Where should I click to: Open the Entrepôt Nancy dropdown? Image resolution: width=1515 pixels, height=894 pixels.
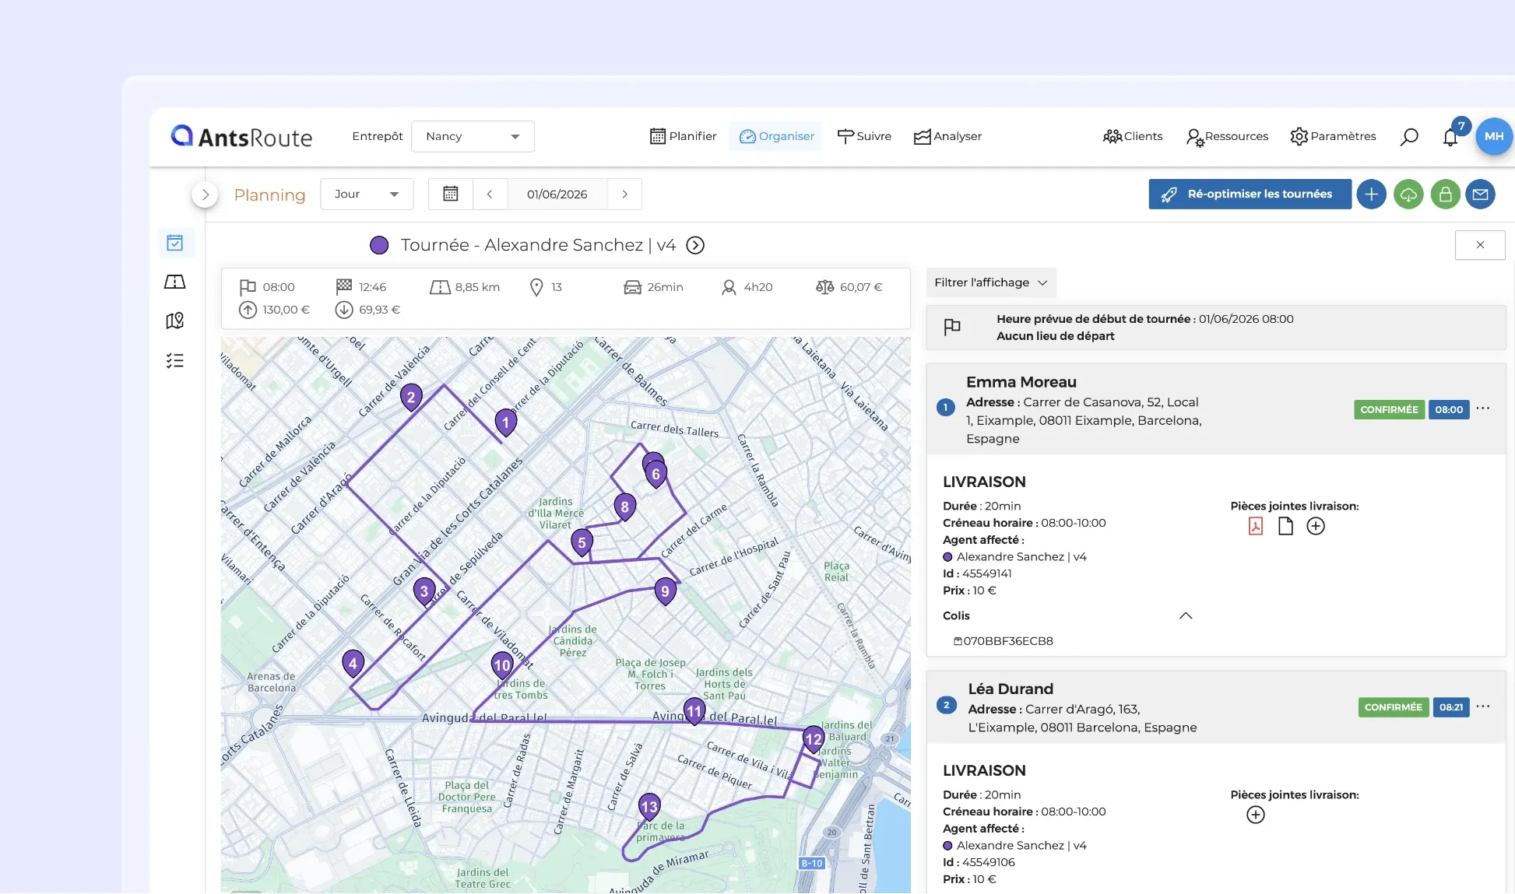coord(473,136)
